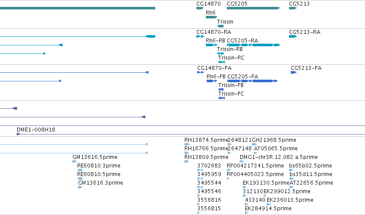Select transcript CG5213-RA

(x=305, y=32)
